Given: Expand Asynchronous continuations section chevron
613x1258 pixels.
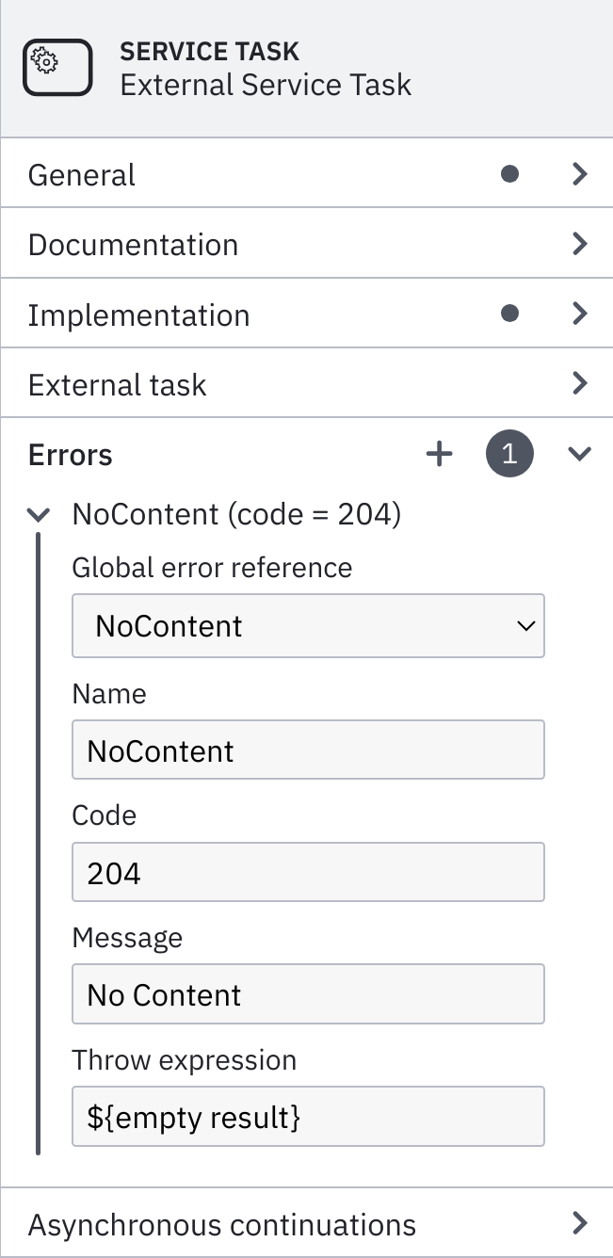Looking at the screenshot, I should tap(580, 1223).
